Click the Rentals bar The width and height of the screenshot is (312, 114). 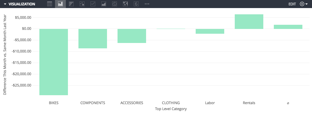point(249,21)
